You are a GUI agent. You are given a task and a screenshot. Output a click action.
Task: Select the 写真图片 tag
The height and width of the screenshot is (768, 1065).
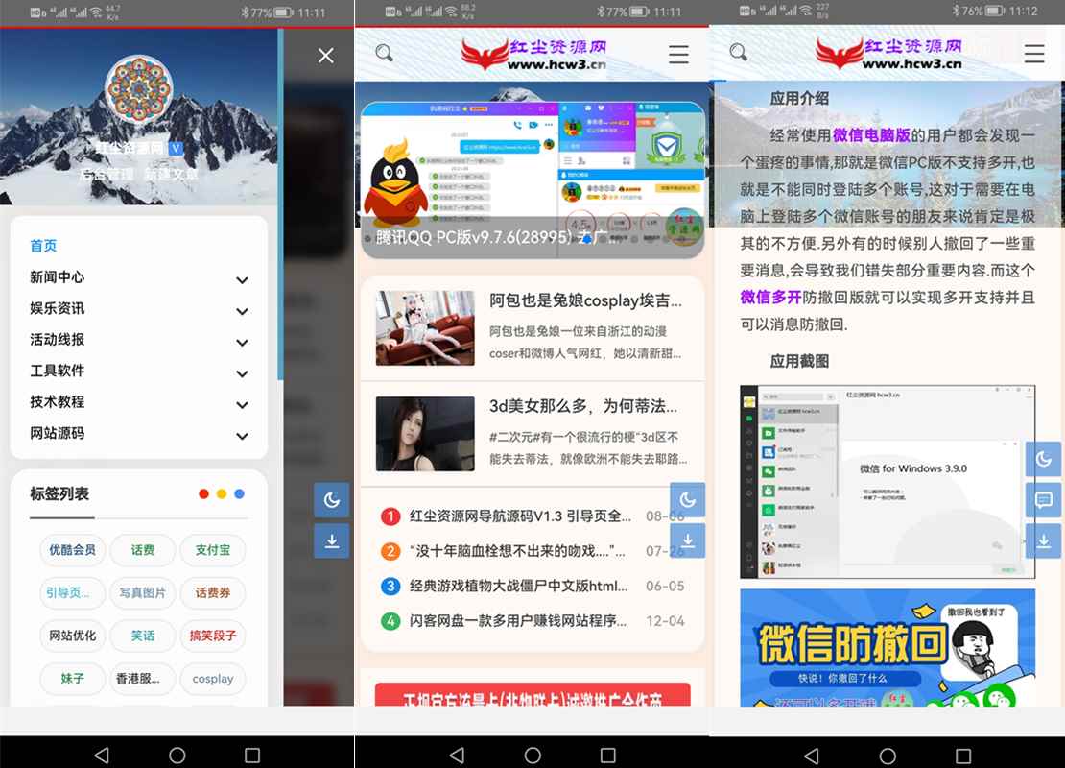[x=143, y=592]
